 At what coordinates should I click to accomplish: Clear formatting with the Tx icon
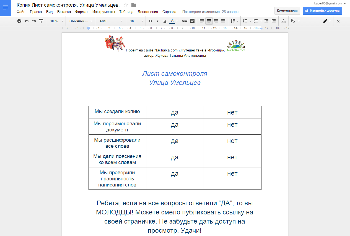283,21
